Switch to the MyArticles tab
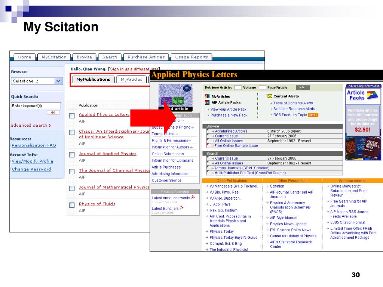The height and width of the screenshot is (287, 383). (x=131, y=79)
